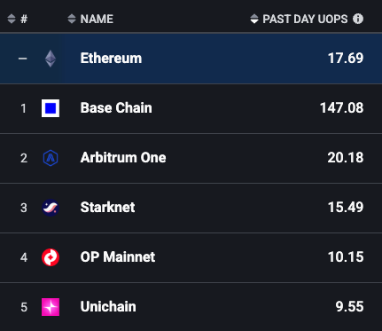Open the Ethereum name link
This screenshot has width=382, height=331.
click(111, 58)
